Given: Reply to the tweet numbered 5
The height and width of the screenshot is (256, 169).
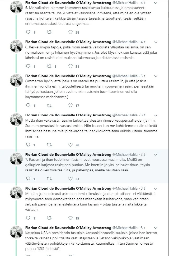Looking at the screenshot, I should pyautogui.click(x=28, y=32).
